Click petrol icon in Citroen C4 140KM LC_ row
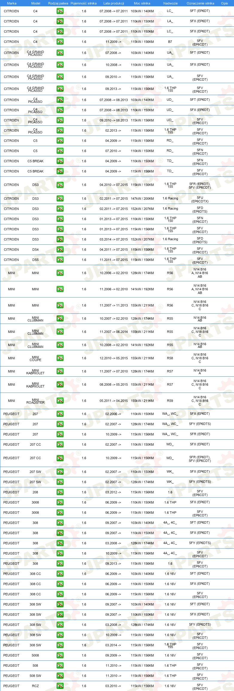The image size is (234, 691). point(60,11)
